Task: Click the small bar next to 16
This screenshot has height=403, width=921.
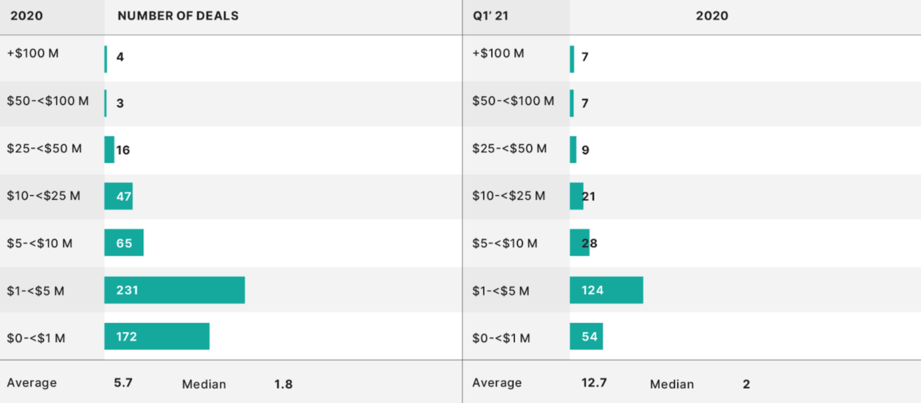Action: [109, 150]
